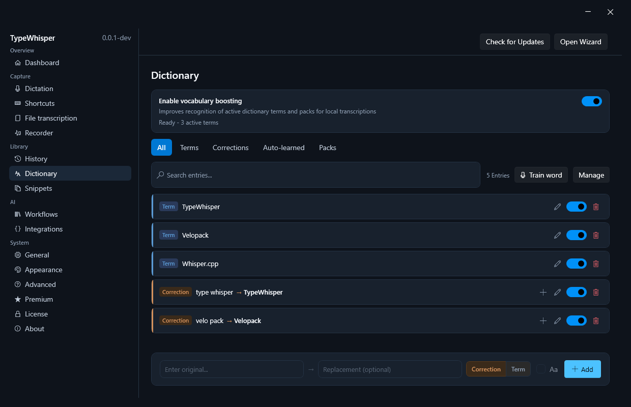Click plus icon on type whisper correction
The image size is (631, 407).
tap(543, 292)
